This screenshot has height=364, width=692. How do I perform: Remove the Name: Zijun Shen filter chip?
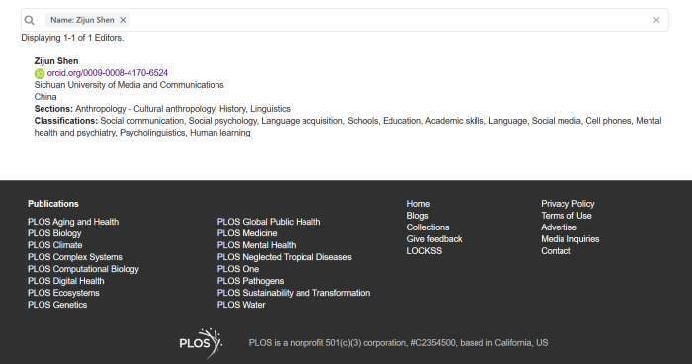pyautogui.click(x=123, y=20)
